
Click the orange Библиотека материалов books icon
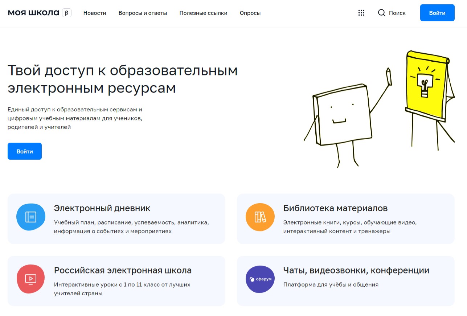tap(260, 217)
